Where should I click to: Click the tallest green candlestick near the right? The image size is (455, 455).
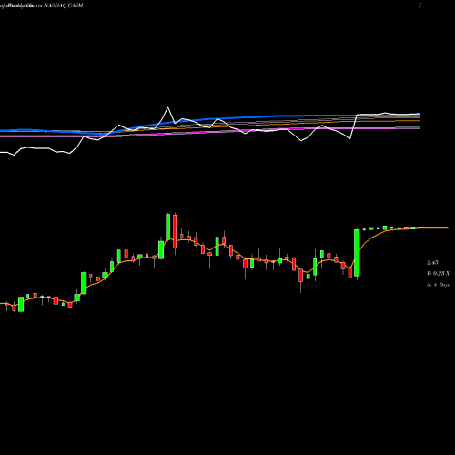[x=357, y=253]
